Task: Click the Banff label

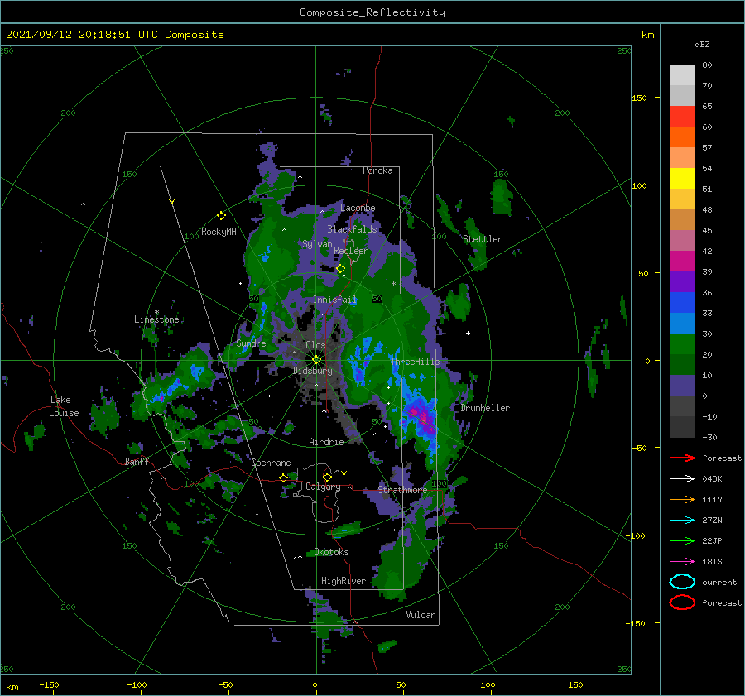Action: (137, 461)
